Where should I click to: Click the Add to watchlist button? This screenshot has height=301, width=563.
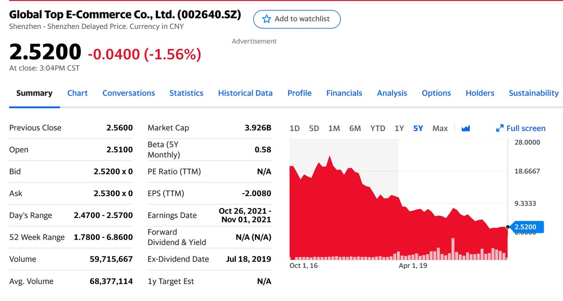pos(297,19)
